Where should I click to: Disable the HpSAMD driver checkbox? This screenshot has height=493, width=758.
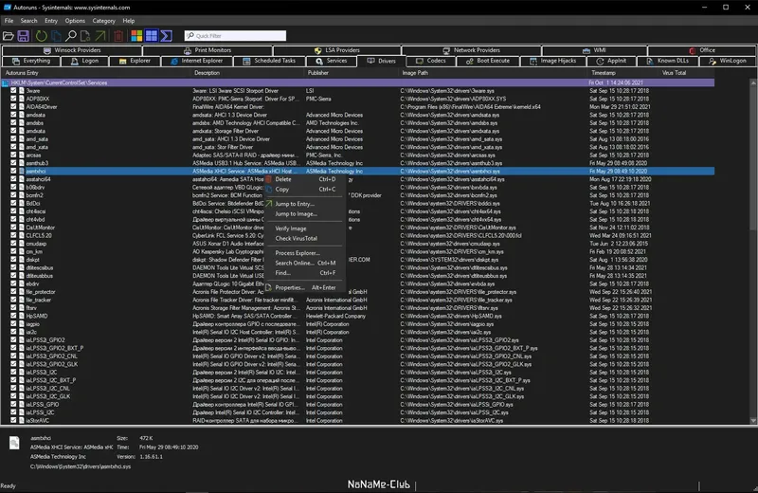coord(13,316)
